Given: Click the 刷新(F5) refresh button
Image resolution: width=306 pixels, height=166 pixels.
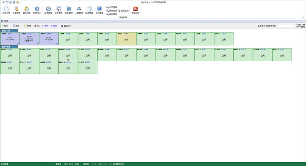Looking at the screenshot, I should 66,26.
